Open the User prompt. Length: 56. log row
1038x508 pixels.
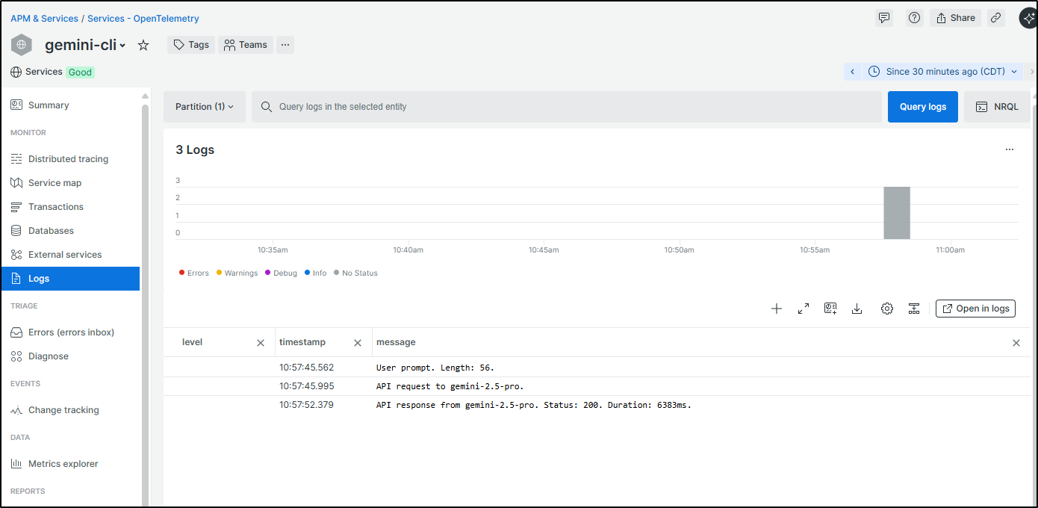(597, 368)
